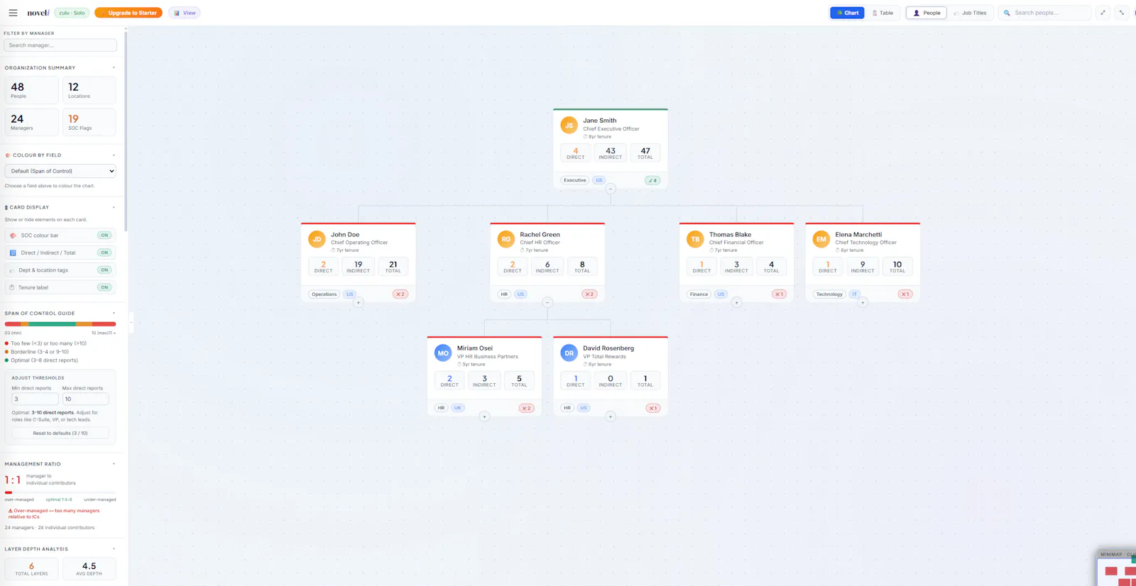Viewport: 1136px width, 586px height.
Task: Click Thomas Blake's x1 flag badge
Action: coord(779,294)
